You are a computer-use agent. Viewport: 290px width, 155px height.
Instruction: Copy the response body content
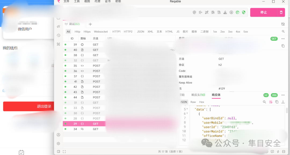277,102
